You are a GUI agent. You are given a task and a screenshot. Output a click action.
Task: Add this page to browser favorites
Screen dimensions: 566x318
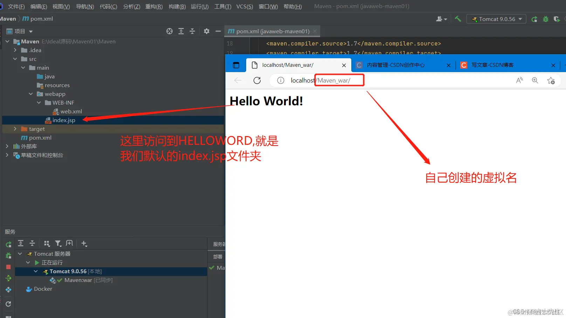tap(551, 80)
